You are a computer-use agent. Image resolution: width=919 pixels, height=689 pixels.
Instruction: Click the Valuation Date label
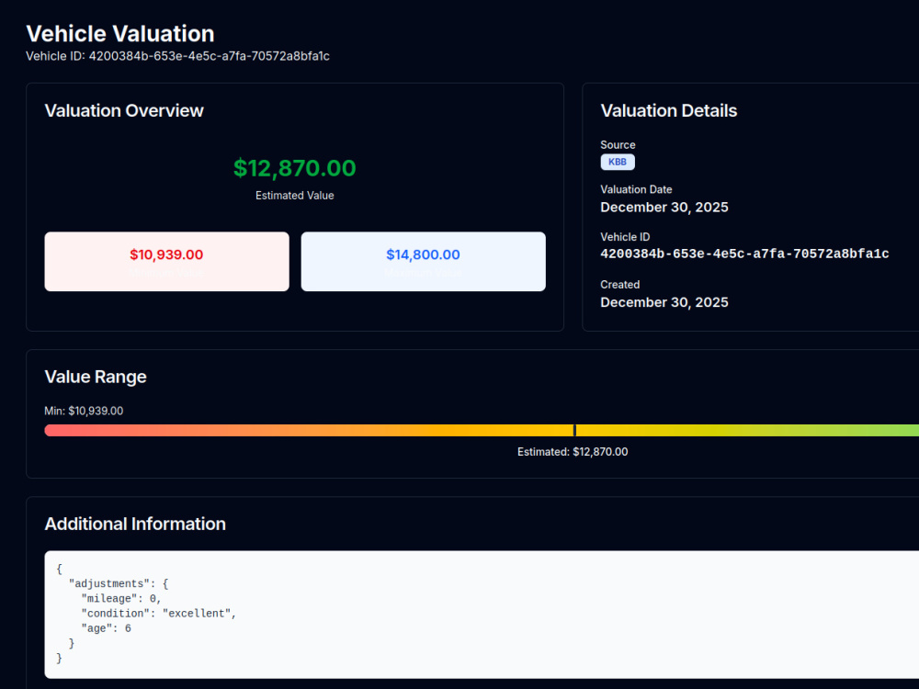[x=636, y=189]
